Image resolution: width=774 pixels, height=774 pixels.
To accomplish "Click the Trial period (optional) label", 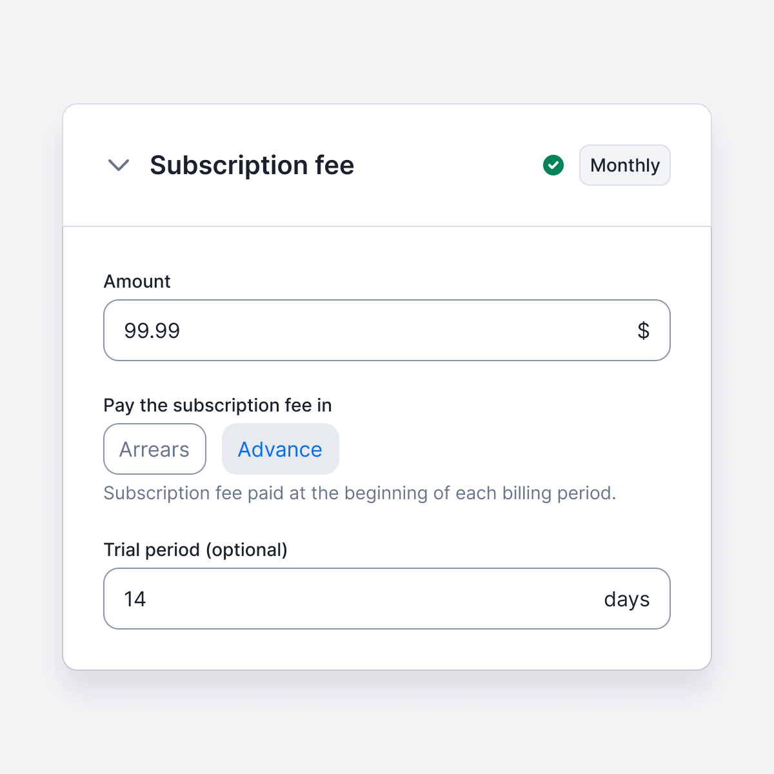I will tap(195, 550).
